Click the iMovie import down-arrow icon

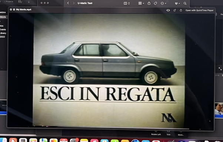(29, 2)
